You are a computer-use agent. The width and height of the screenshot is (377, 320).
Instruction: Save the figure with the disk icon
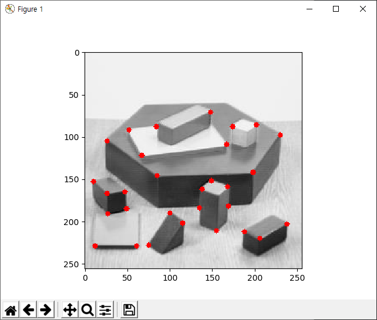(x=129, y=309)
